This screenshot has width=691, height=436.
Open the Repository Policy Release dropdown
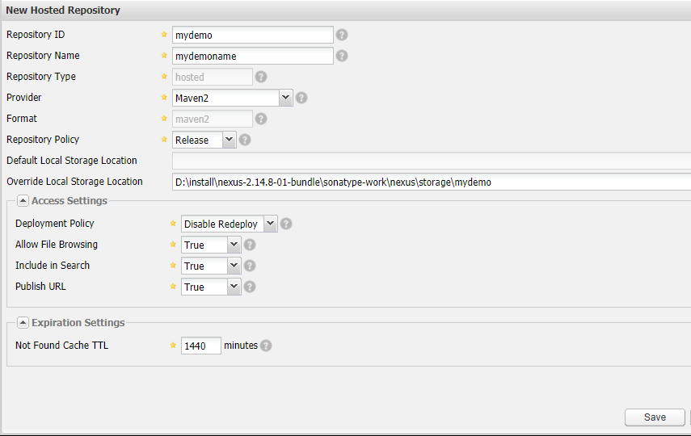(230, 140)
